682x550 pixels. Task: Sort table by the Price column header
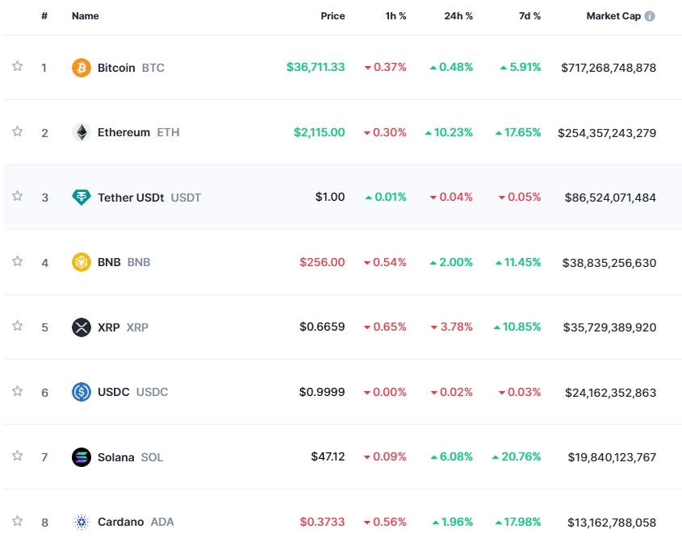coord(332,16)
